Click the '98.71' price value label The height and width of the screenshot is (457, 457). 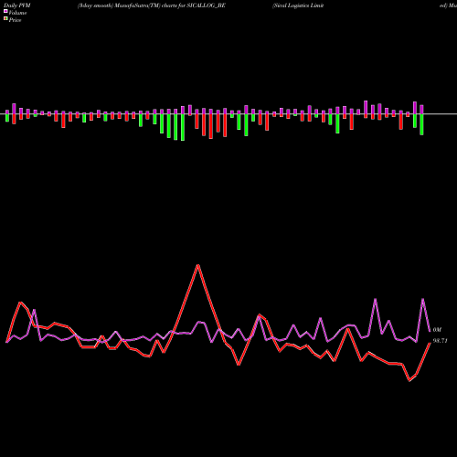pyautogui.click(x=440, y=341)
